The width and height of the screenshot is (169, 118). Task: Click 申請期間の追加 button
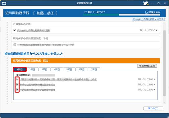(147, 66)
